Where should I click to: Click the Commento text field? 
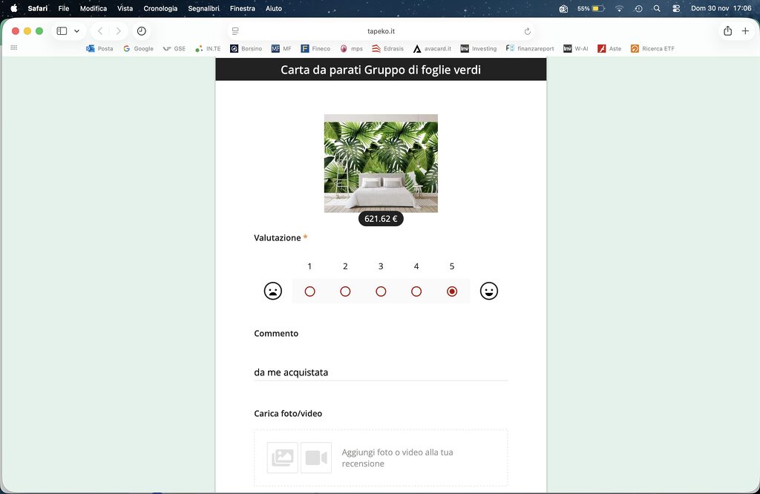coord(380,372)
